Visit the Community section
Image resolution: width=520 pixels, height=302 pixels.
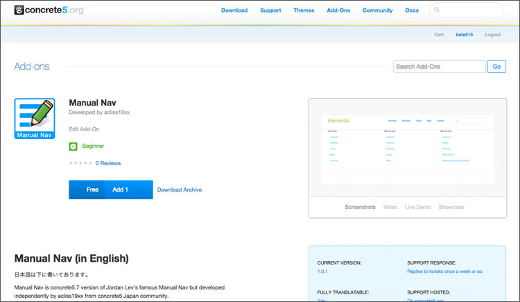(377, 10)
